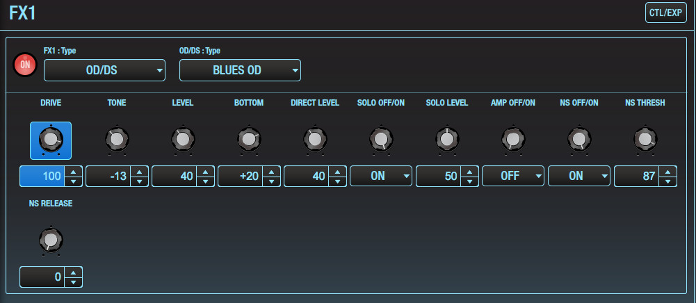Viewport: 696px width, 303px height.
Task: Open the NS OFF/ON dropdown set to ON
Action: click(x=579, y=176)
